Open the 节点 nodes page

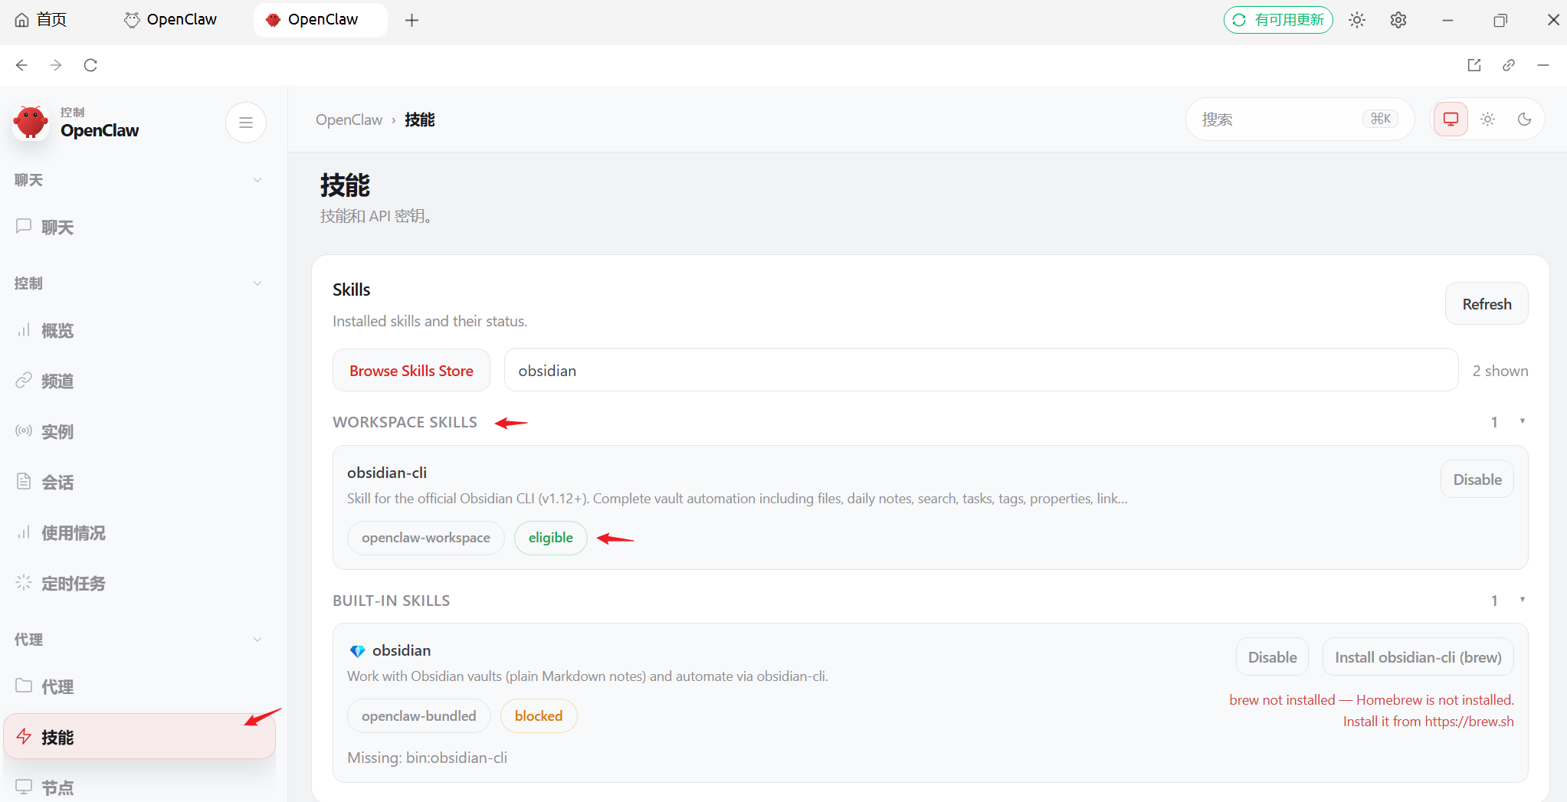(139, 787)
